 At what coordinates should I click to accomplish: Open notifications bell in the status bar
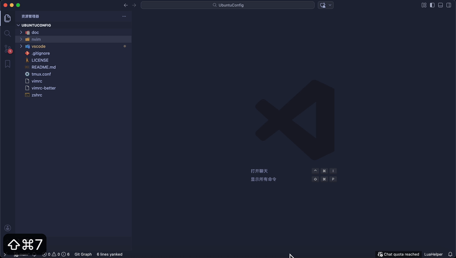[x=450, y=254]
